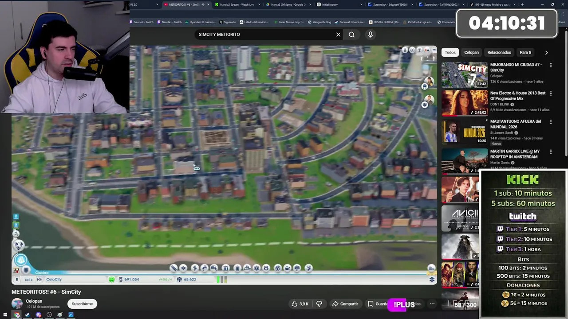Click Suscribirme button for Celopan

point(82,304)
